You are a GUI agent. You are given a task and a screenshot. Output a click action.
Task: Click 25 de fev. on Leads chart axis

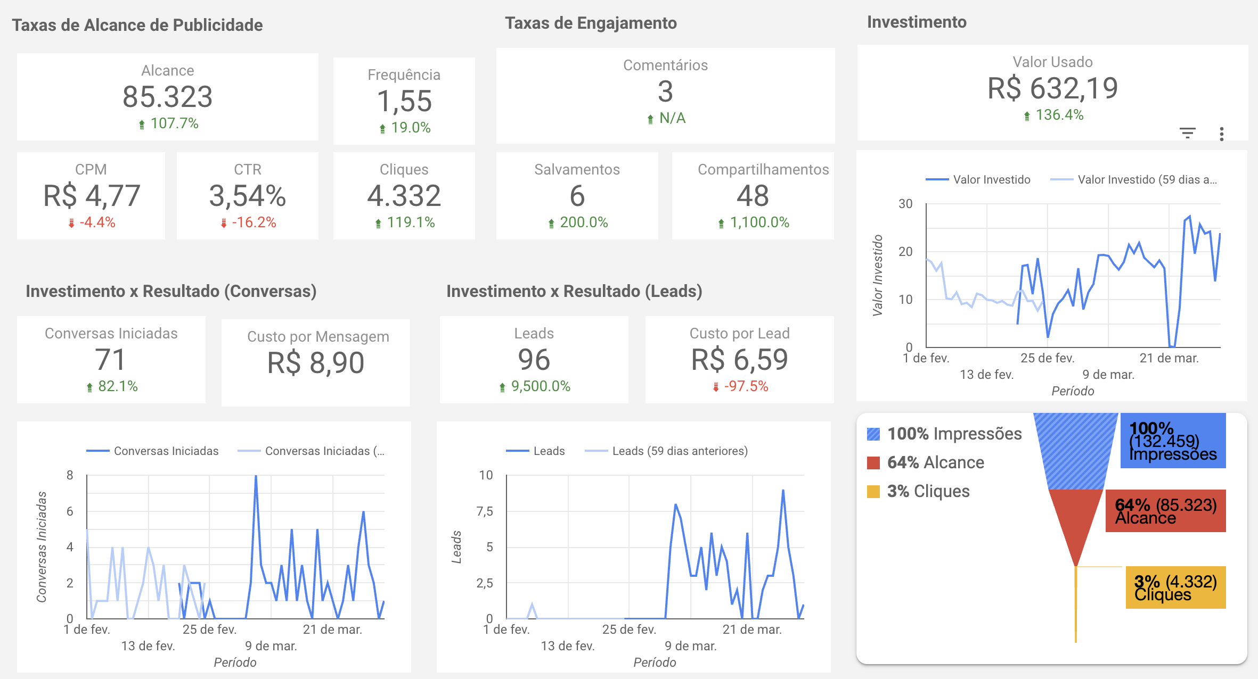[629, 630]
